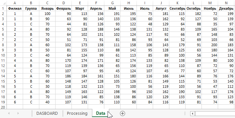The width and height of the screenshot is (235, 118).
Task: Select cell with value 30 in Январь
Action: click(x=47, y=86)
